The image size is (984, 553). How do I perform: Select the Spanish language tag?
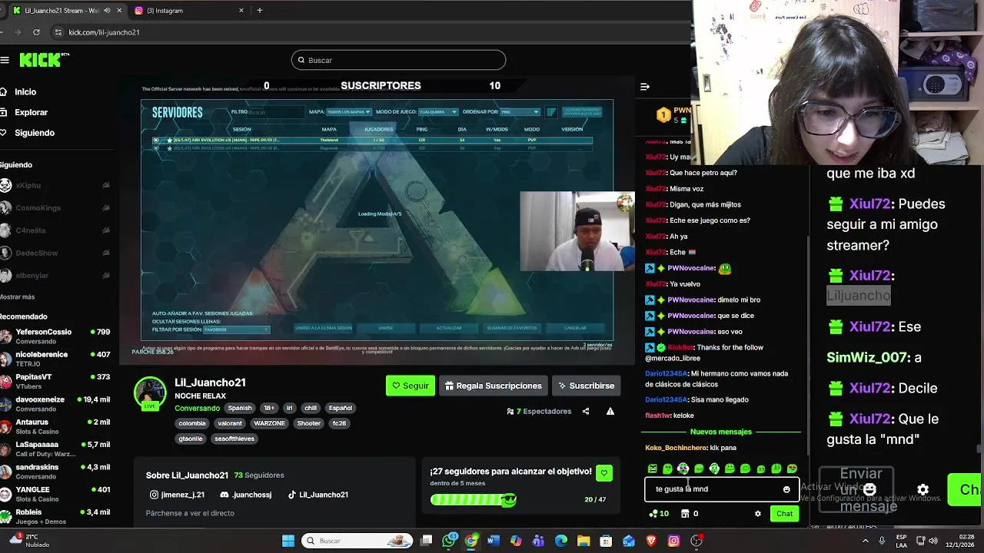point(240,408)
